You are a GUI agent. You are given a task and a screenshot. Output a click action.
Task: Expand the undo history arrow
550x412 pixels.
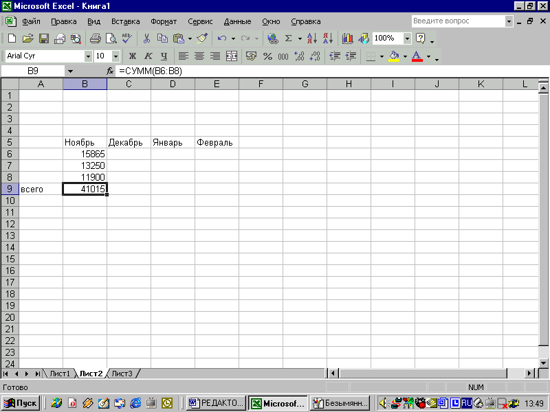tap(233, 38)
